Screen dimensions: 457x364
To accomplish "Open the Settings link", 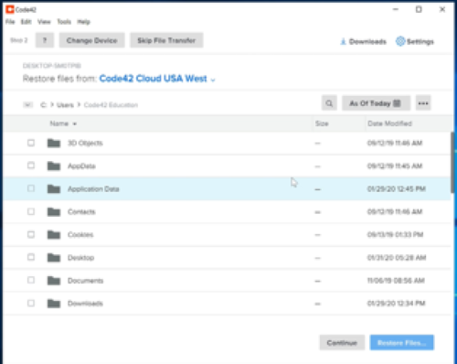I will click(x=415, y=41).
